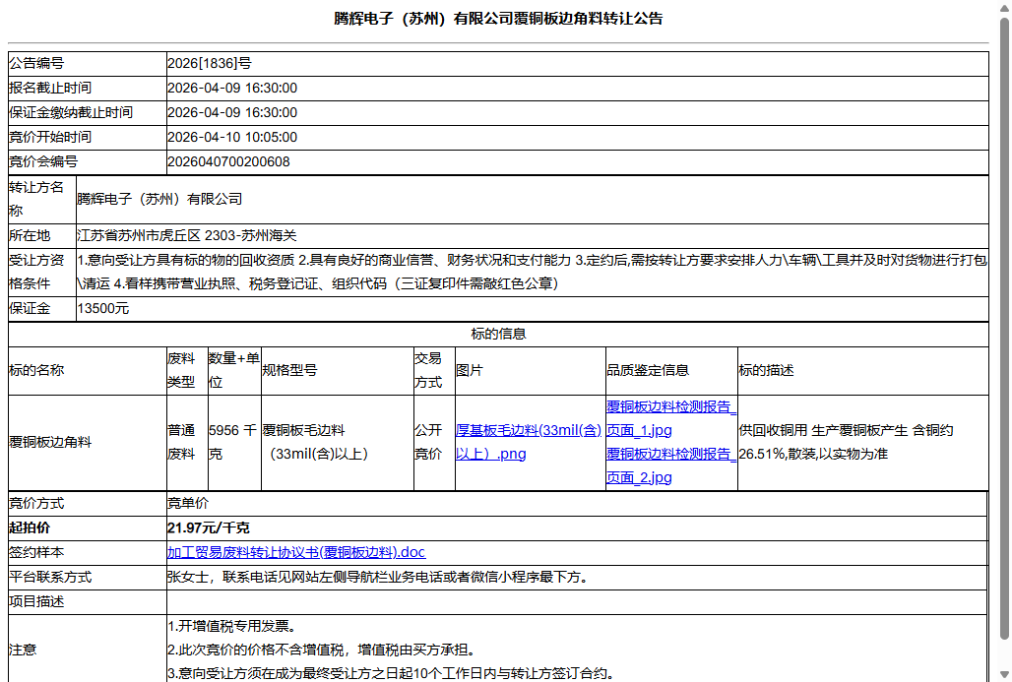Click note 3 about 10个工作日内签订合约
Viewport: 1012px width, 682px height.
tap(390, 673)
